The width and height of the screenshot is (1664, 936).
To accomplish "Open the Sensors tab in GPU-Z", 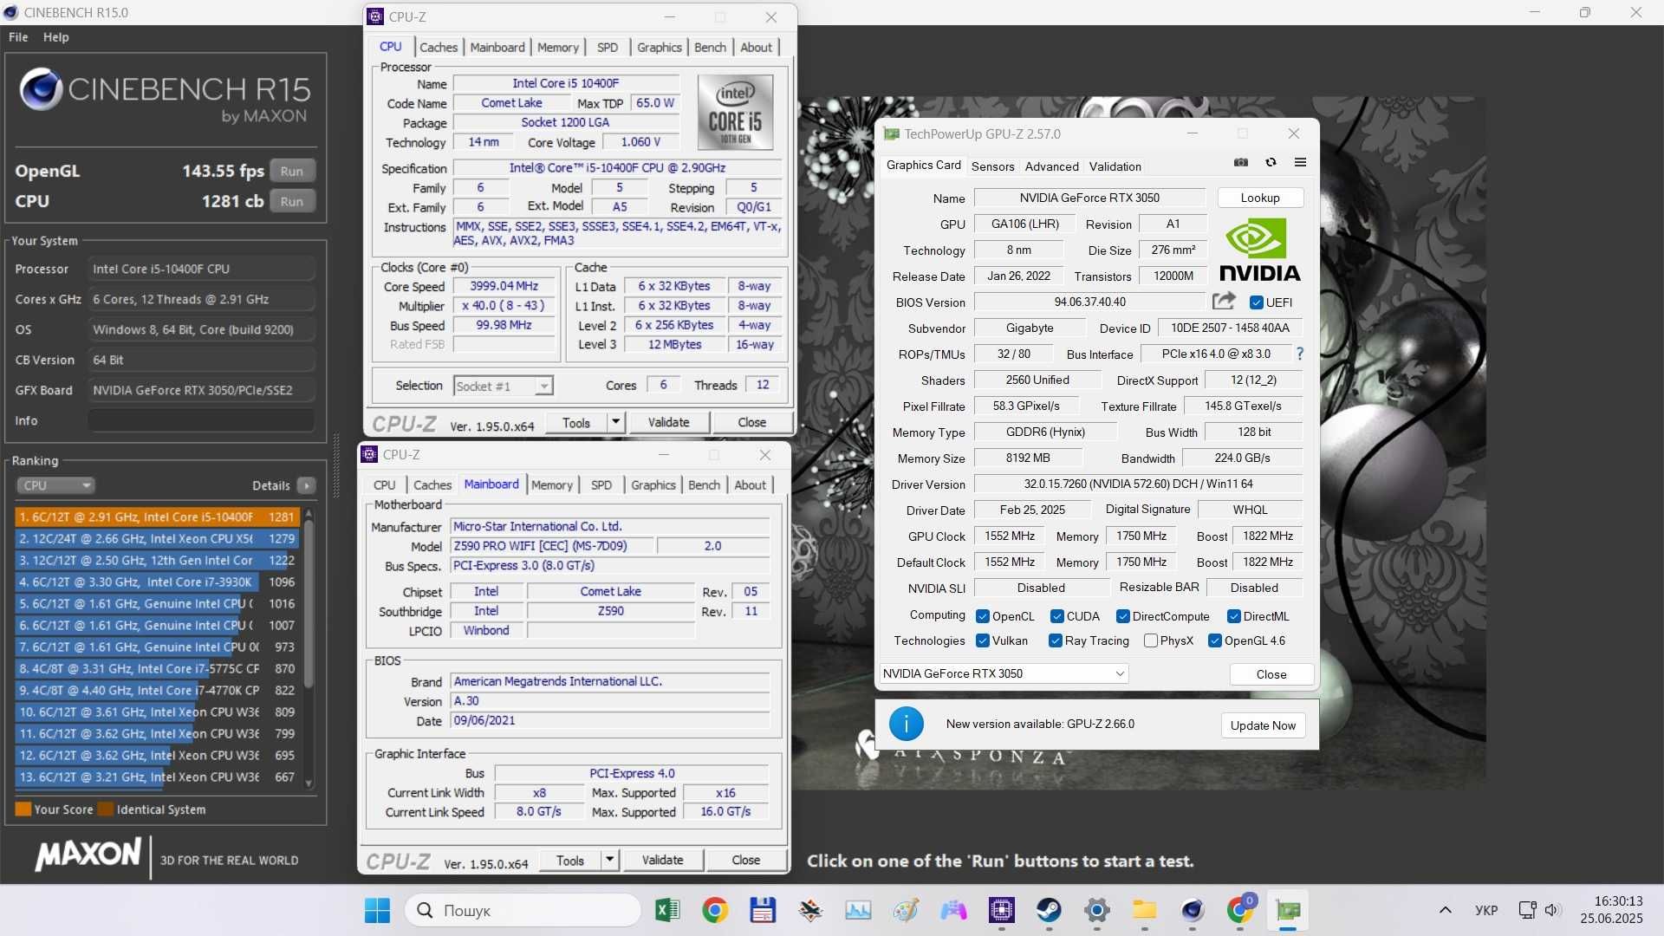I will tap(992, 166).
